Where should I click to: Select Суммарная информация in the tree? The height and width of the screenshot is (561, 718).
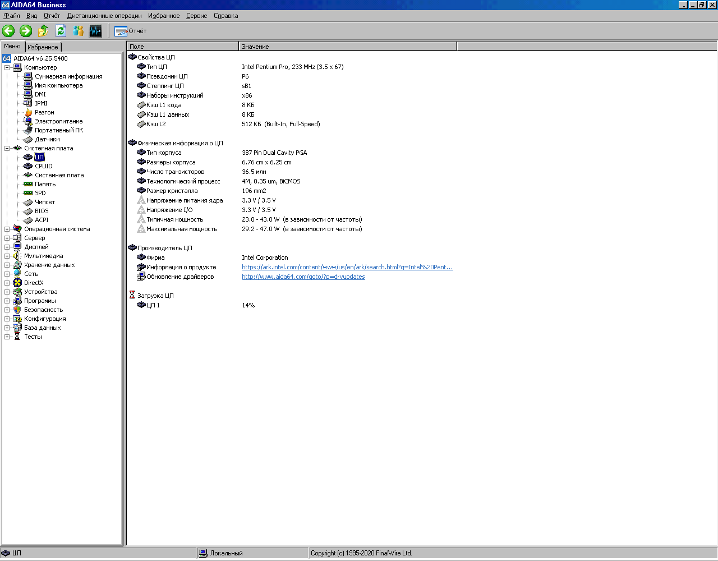[x=68, y=76]
